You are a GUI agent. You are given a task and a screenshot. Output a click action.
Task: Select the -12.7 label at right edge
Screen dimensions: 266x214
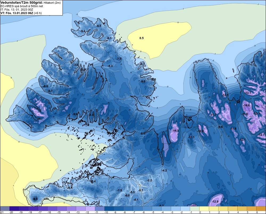[x=261, y=135]
